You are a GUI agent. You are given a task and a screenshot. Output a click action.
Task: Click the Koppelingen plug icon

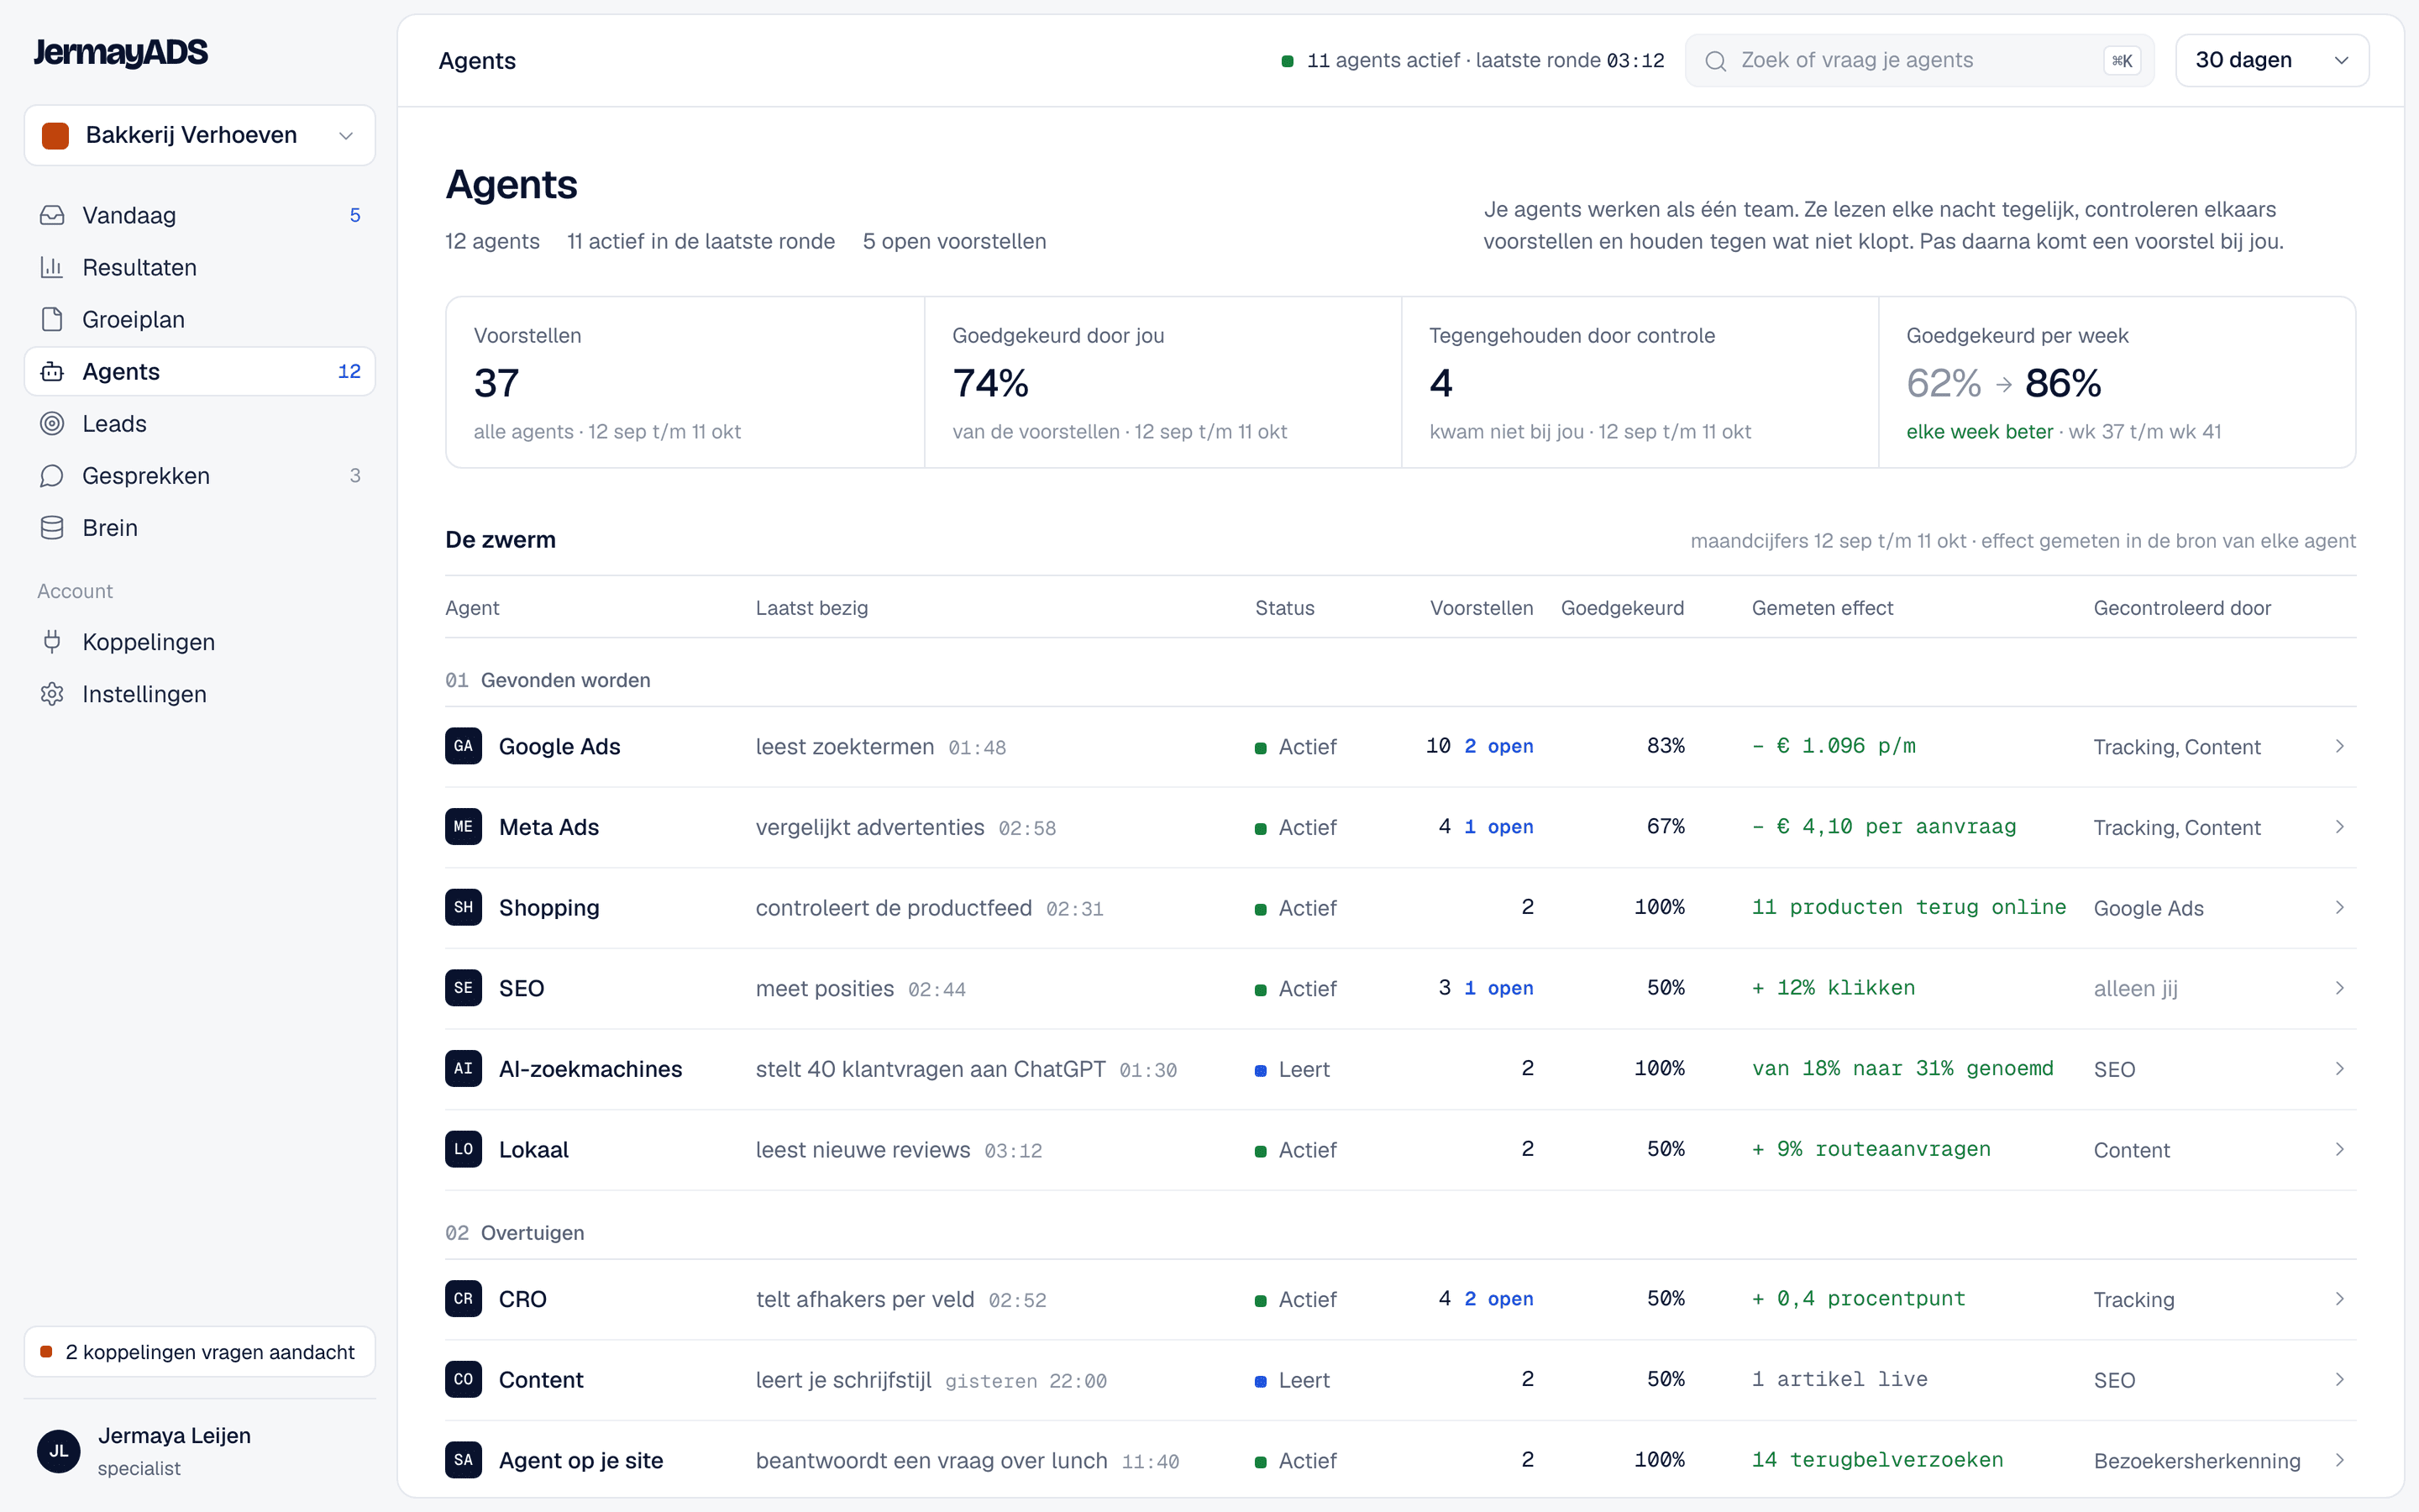point(52,641)
